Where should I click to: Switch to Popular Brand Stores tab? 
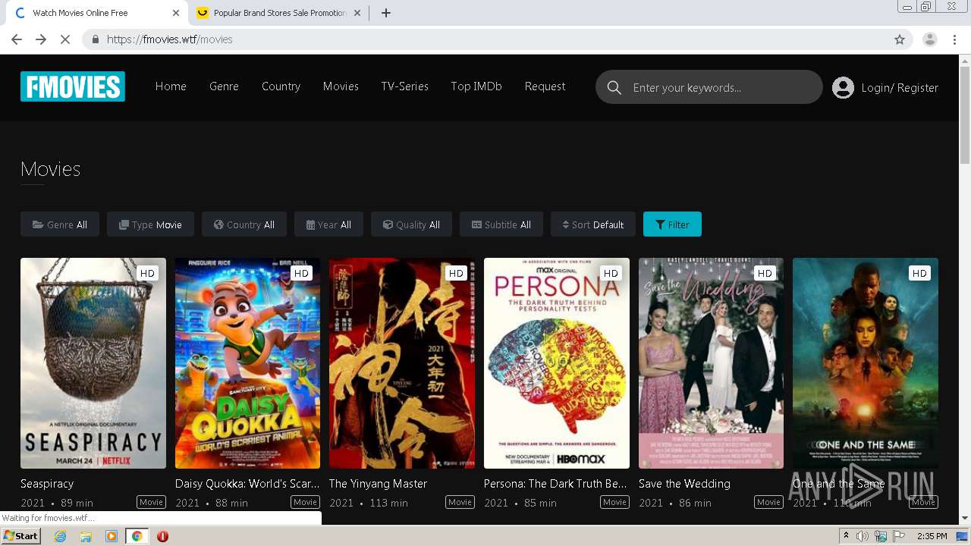coord(278,13)
